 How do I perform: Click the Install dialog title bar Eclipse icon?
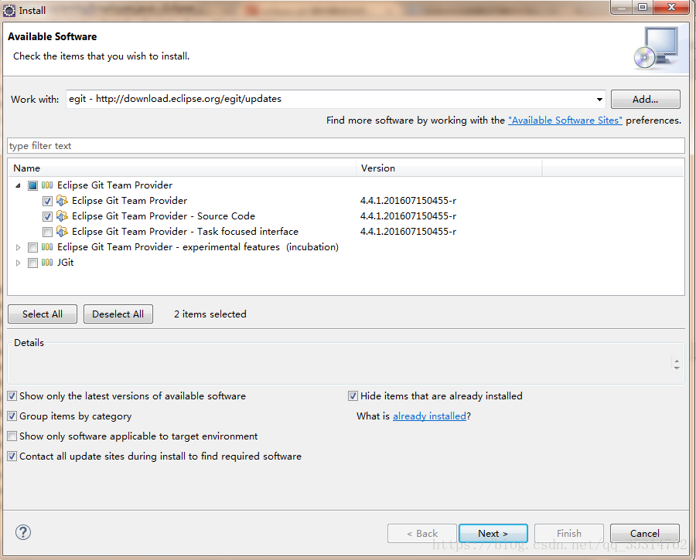[x=9, y=10]
